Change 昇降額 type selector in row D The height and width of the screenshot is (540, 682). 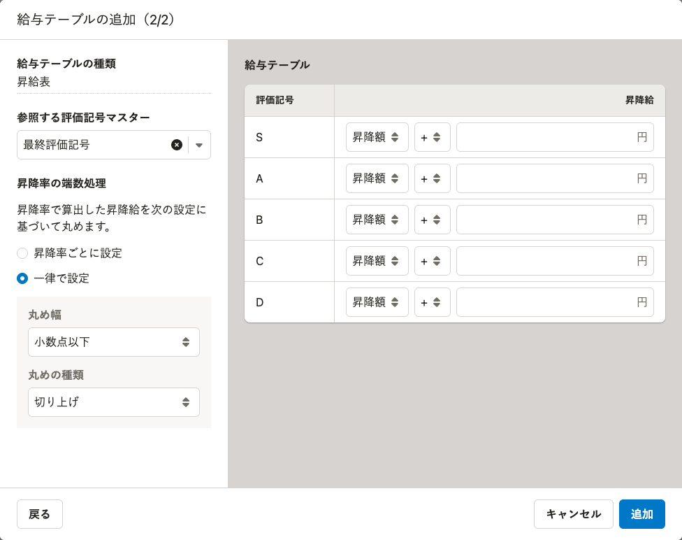point(377,302)
